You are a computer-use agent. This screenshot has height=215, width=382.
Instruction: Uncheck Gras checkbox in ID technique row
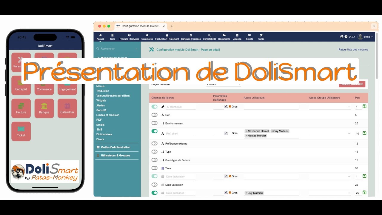tap(230, 107)
